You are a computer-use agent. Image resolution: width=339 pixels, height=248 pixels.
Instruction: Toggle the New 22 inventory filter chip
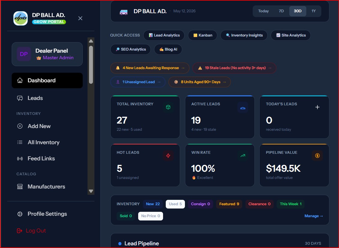click(x=153, y=204)
